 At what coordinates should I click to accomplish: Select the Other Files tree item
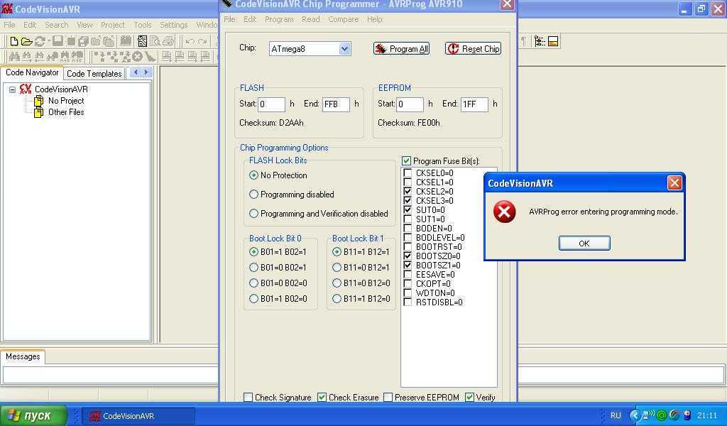[x=66, y=112]
